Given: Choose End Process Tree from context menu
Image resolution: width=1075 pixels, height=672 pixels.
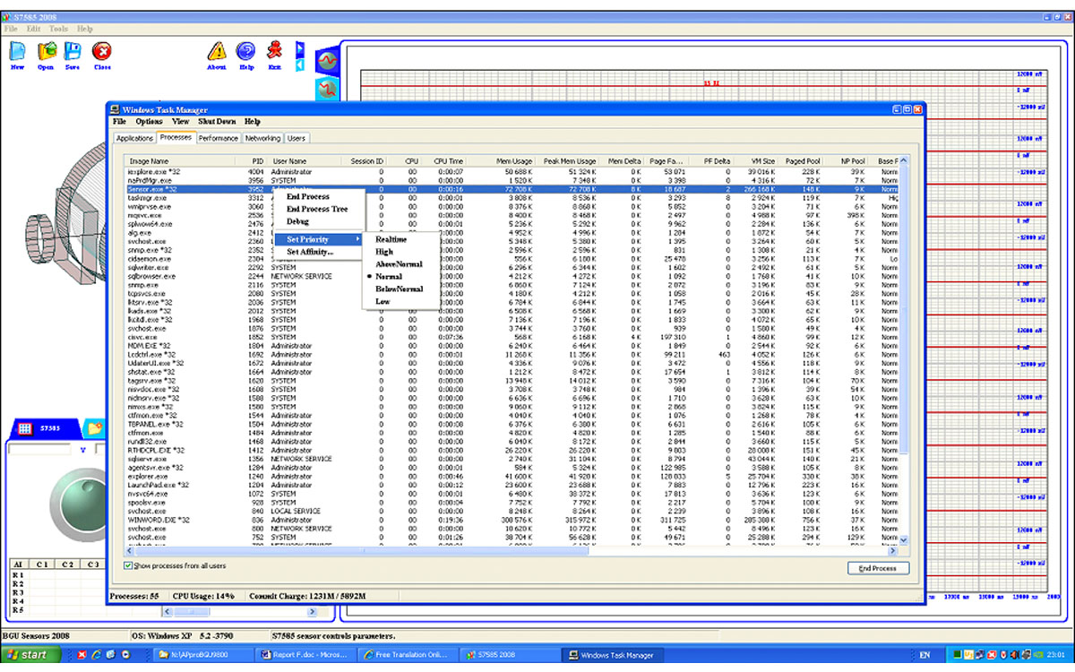Looking at the screenshot, I should 316,209.
